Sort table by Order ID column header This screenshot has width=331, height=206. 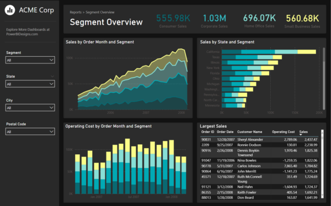207,132
